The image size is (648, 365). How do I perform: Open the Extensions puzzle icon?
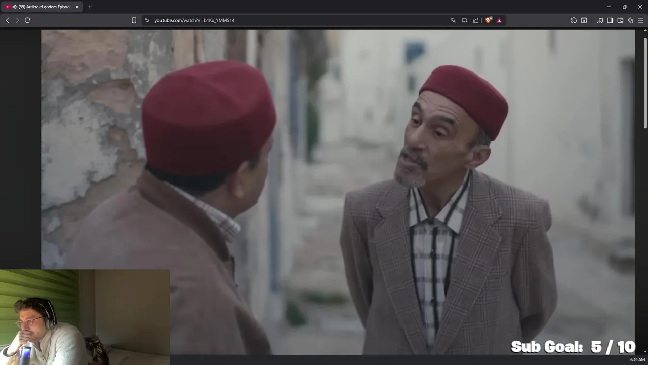574,20
